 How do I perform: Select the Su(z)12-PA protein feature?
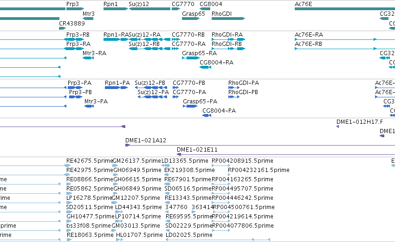tap(152, 97)
